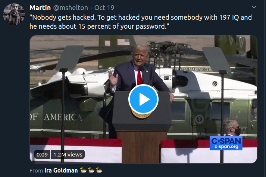The image size is (266, 177).
Task: Play the video with the center play button
Action: coord(143,99)
